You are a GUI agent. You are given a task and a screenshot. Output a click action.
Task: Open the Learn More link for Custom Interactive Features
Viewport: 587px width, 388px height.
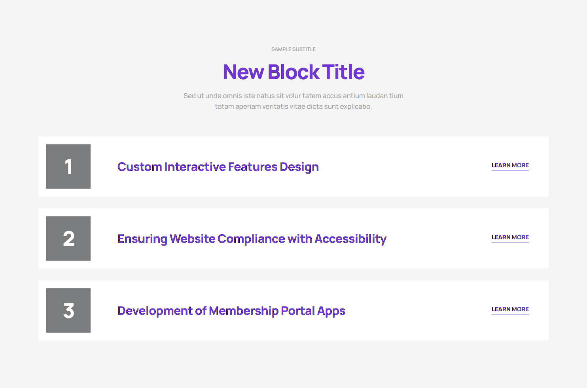point(510,165)
